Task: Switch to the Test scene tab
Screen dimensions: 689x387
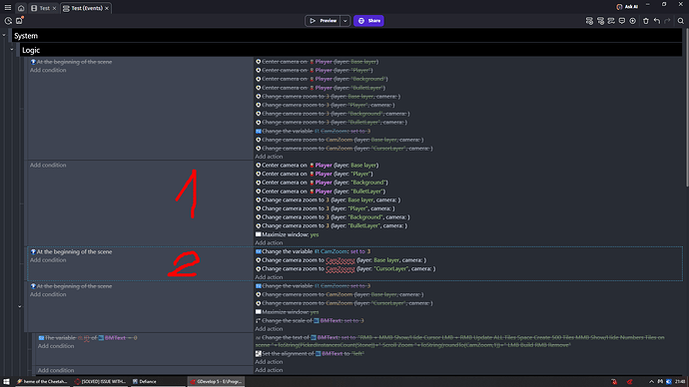Action: [x=44, y=8]
